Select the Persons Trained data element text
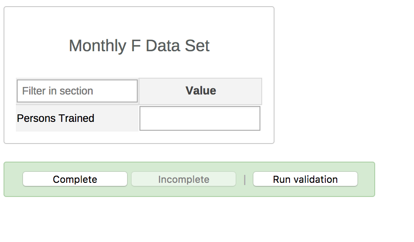 point(56,118)
